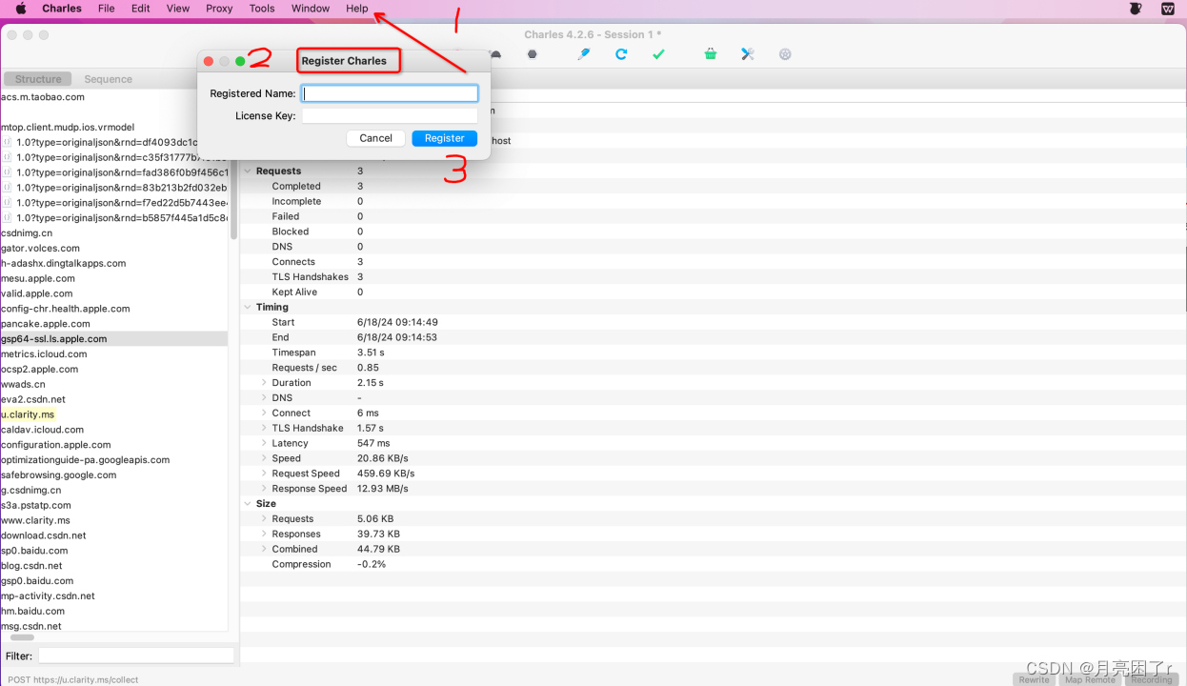Select h-adashx.dingtalkapps.com host
The image size is (1187, 686).
click(63, 264)
